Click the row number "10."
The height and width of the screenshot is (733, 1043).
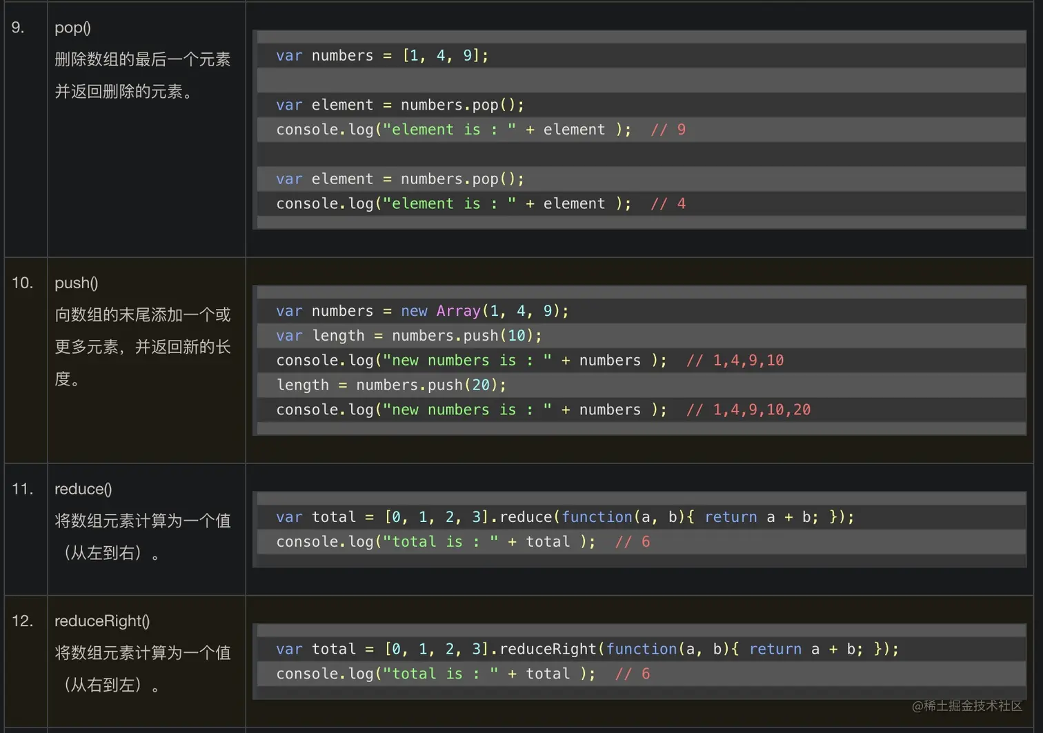(22, 283)
